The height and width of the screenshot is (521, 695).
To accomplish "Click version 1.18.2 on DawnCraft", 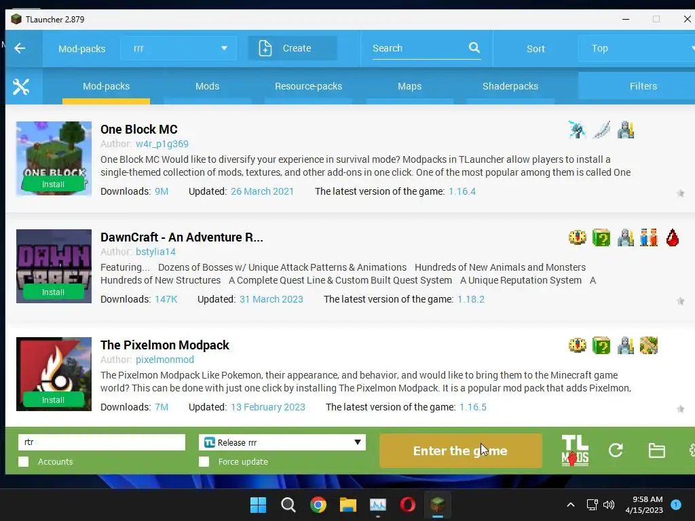I will 471,299.
